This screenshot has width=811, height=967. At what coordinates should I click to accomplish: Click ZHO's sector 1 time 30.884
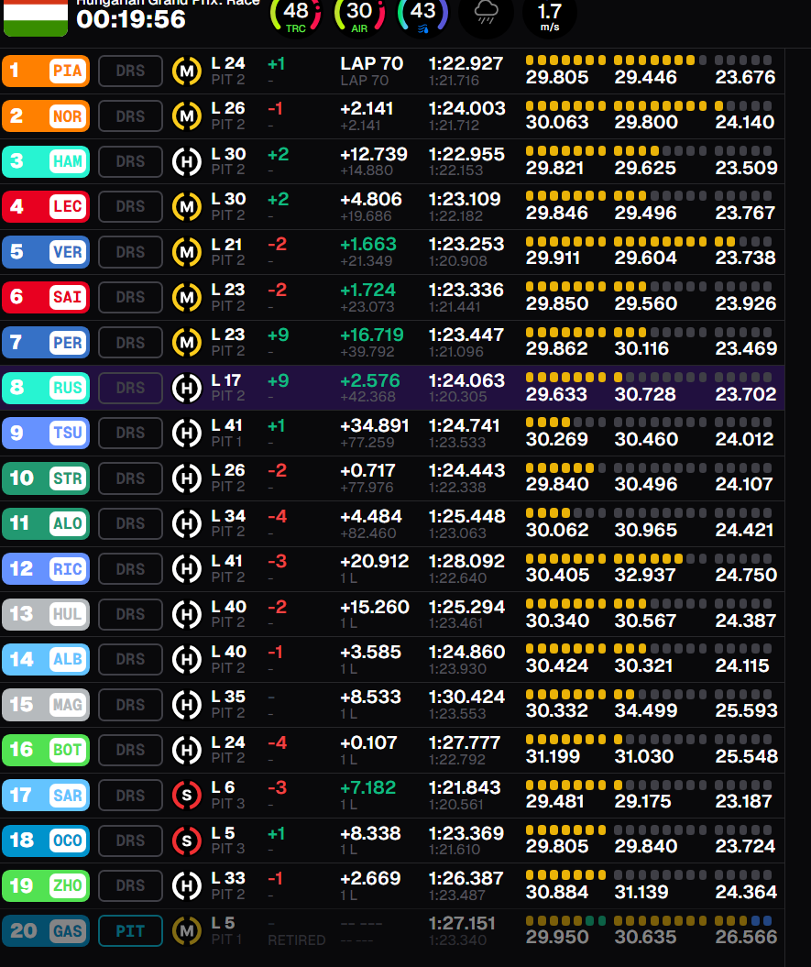pos(557,893)
